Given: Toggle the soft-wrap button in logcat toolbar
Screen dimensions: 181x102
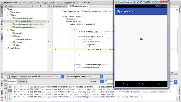Looking at the screenshot, I should pyautogui.click(x=10, y=91).
